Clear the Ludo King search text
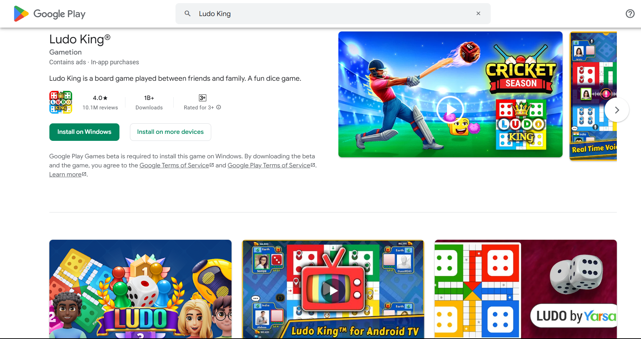641x339 pixels. point(478,14)
